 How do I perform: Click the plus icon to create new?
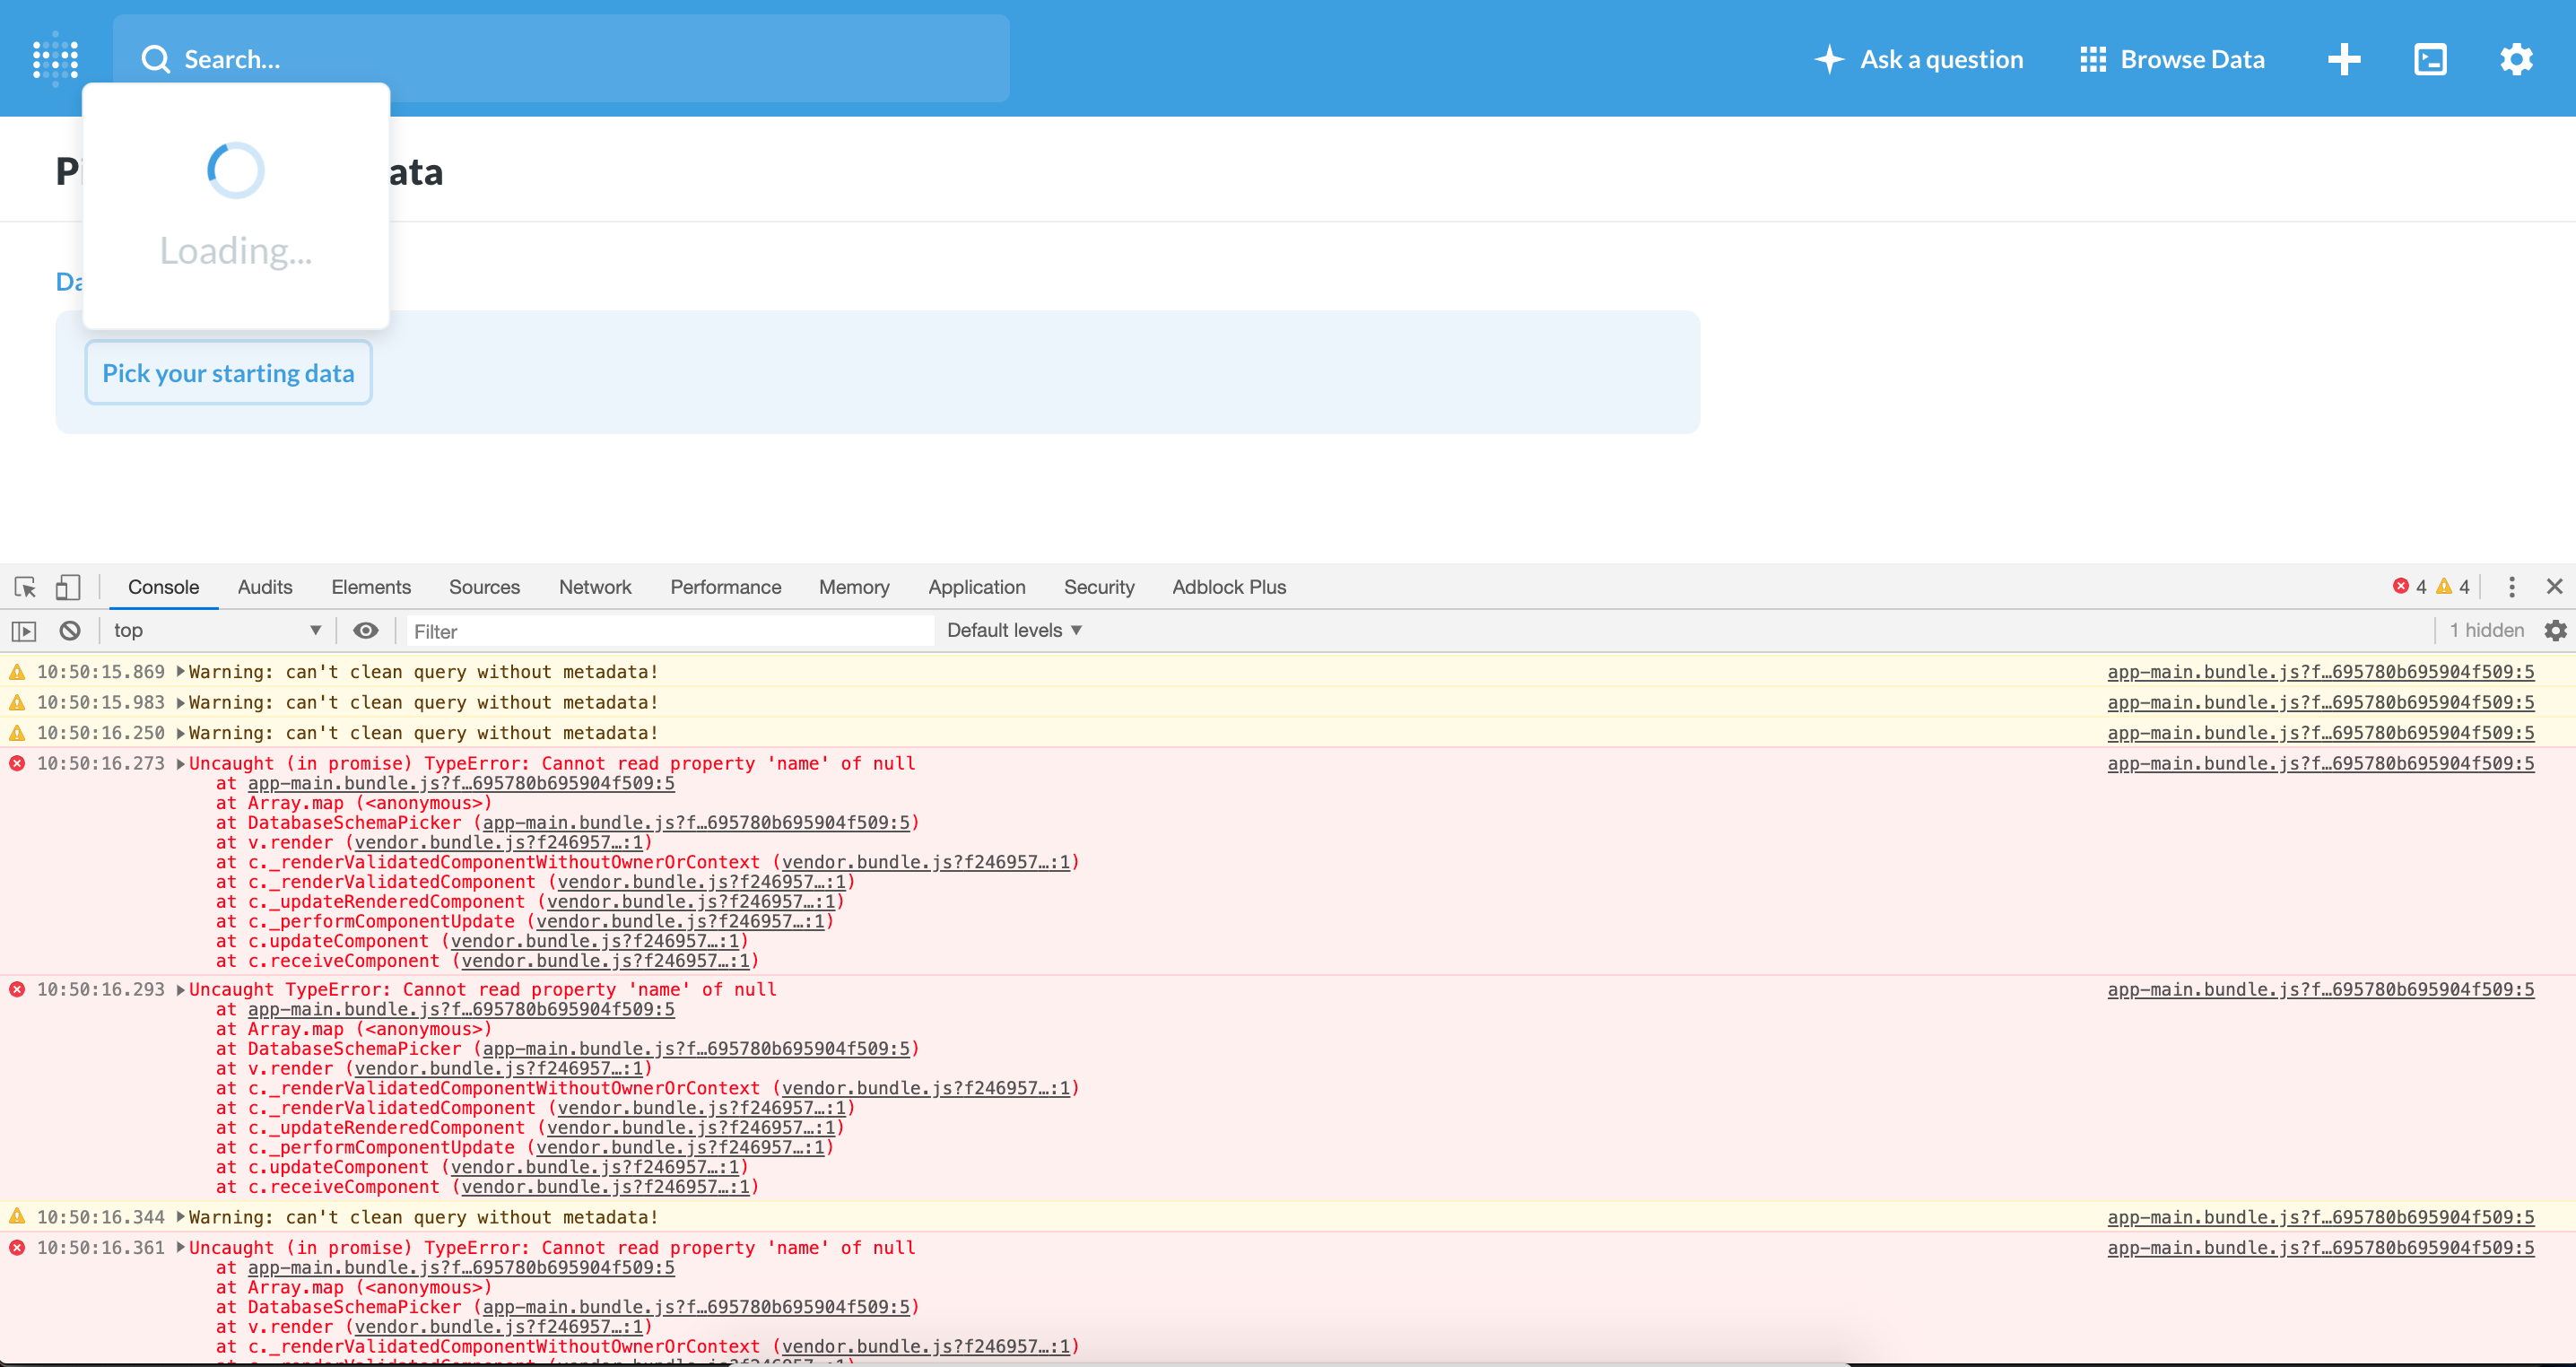point(2344,59)
